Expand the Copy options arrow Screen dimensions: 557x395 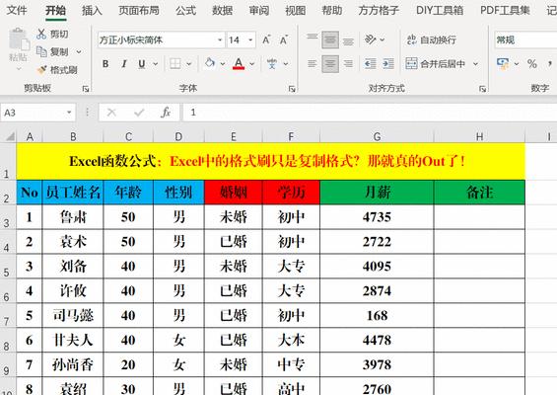(79, 52)
